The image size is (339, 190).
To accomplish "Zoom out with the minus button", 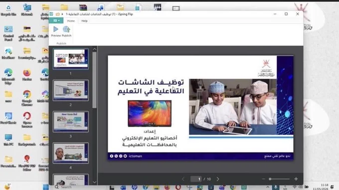I will point(263,179).
